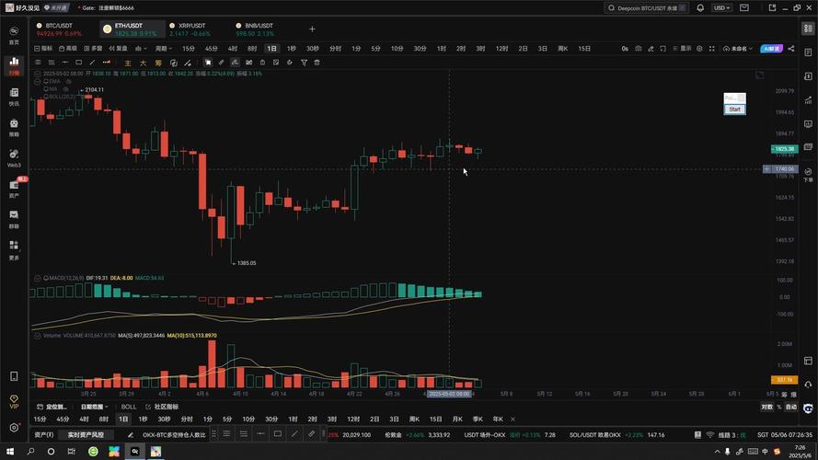Image resolution: width=818 pixels, height=460 pixels.
Task: Toggle fullscreen chart icon
Action: [x=711, y=49]
